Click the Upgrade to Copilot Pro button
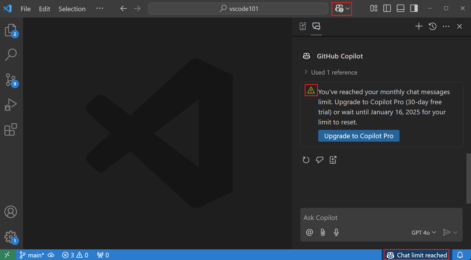 point(359,136)
